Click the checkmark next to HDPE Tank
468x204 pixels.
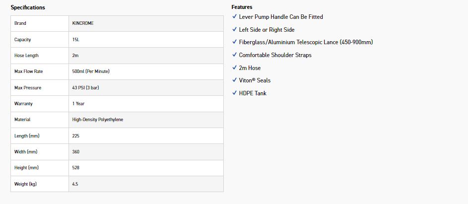234,93
